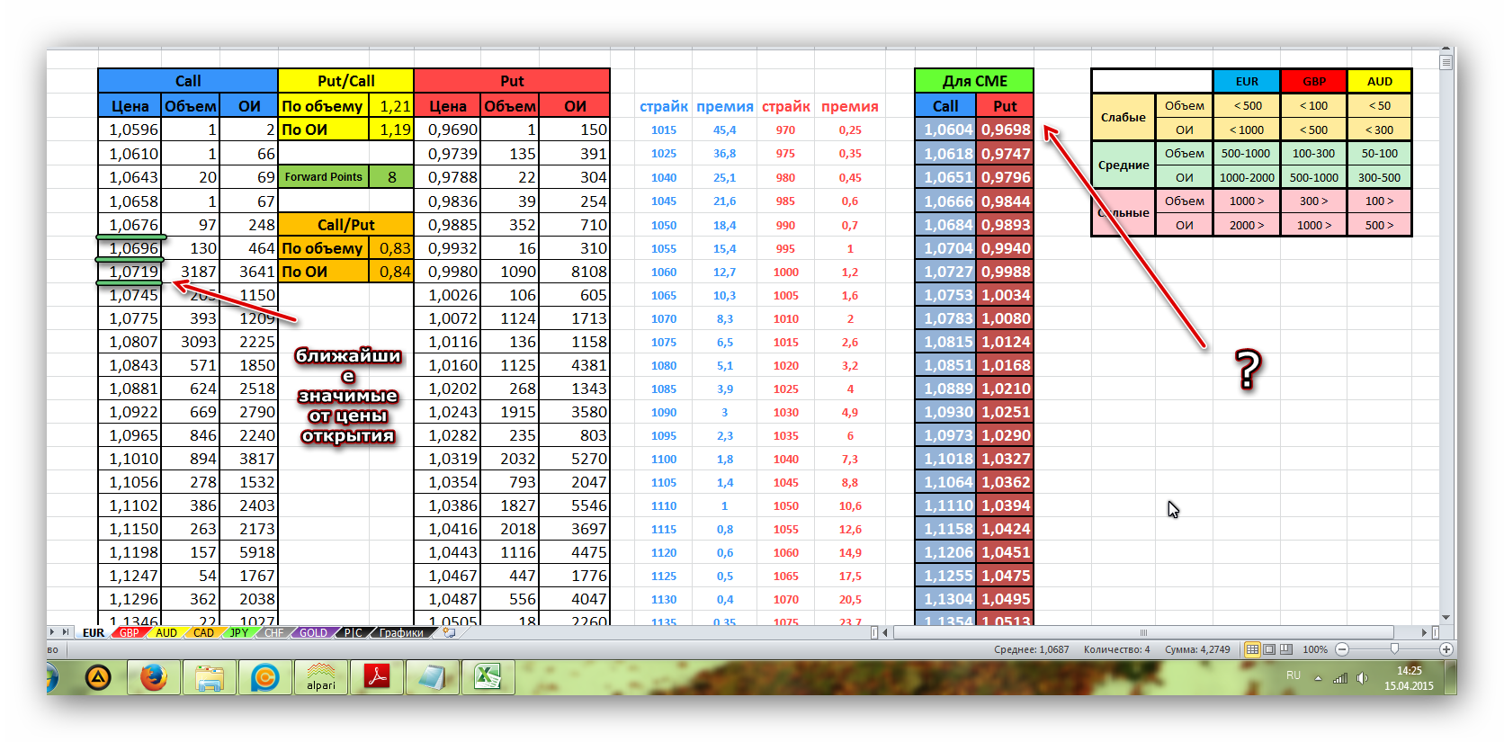Select the green Для CME header cell
Image resolution: width=1504 pixels, height=742 pixels.
pyautogui.click(x=974, y=81)
